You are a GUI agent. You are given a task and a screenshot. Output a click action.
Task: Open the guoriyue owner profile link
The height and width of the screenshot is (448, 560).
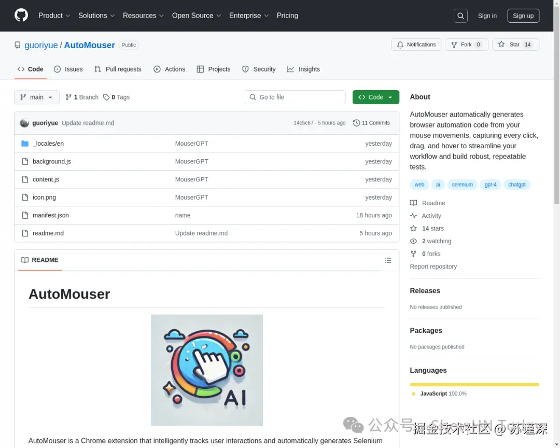pyautogui.click(x=41, y=45)
